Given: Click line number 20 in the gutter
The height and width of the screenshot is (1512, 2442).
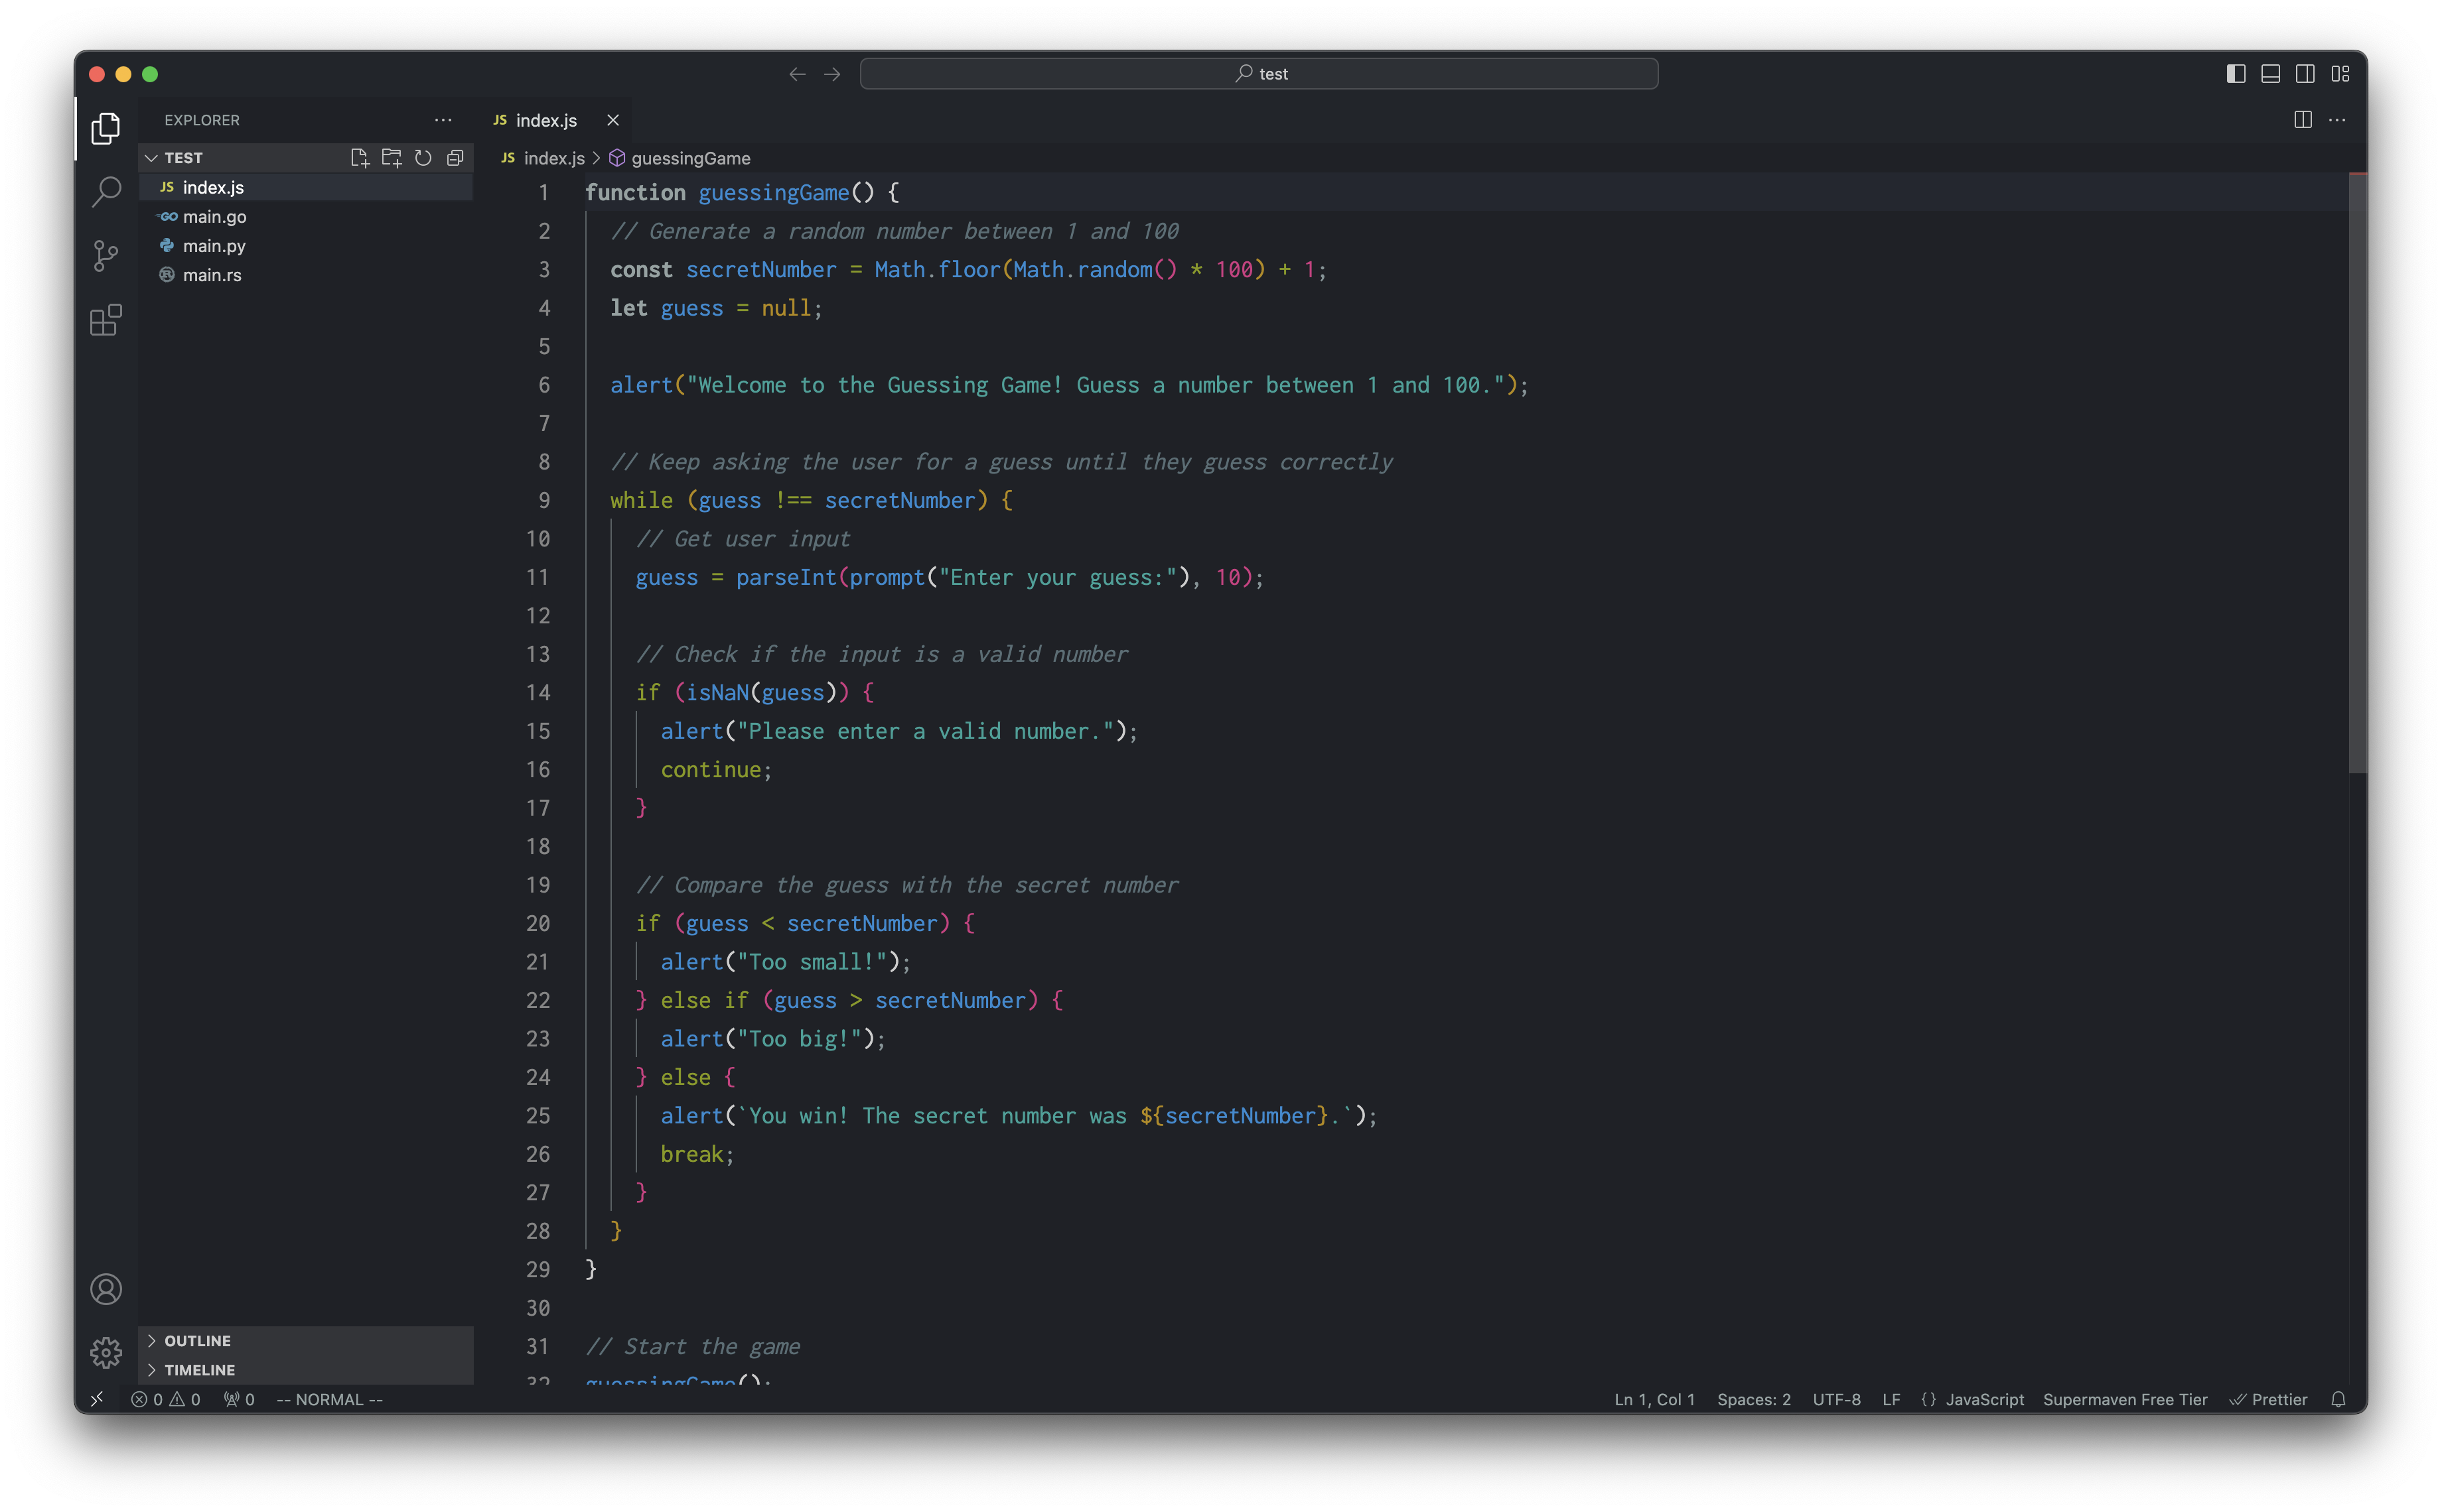Looking at the screenshot, I should pyautogui.click(x=538, y=923).
